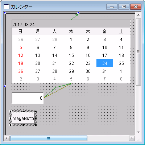This screenshot has width=145, height=145.
Task: Click the 月 weekday header
Action: (38, 32)
